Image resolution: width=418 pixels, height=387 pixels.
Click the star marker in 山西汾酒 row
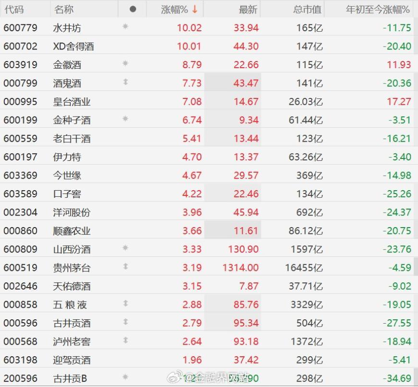tap(125, 248)
